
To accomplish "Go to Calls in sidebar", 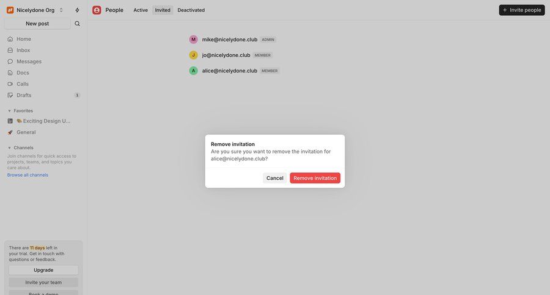I will pos(23,84).
